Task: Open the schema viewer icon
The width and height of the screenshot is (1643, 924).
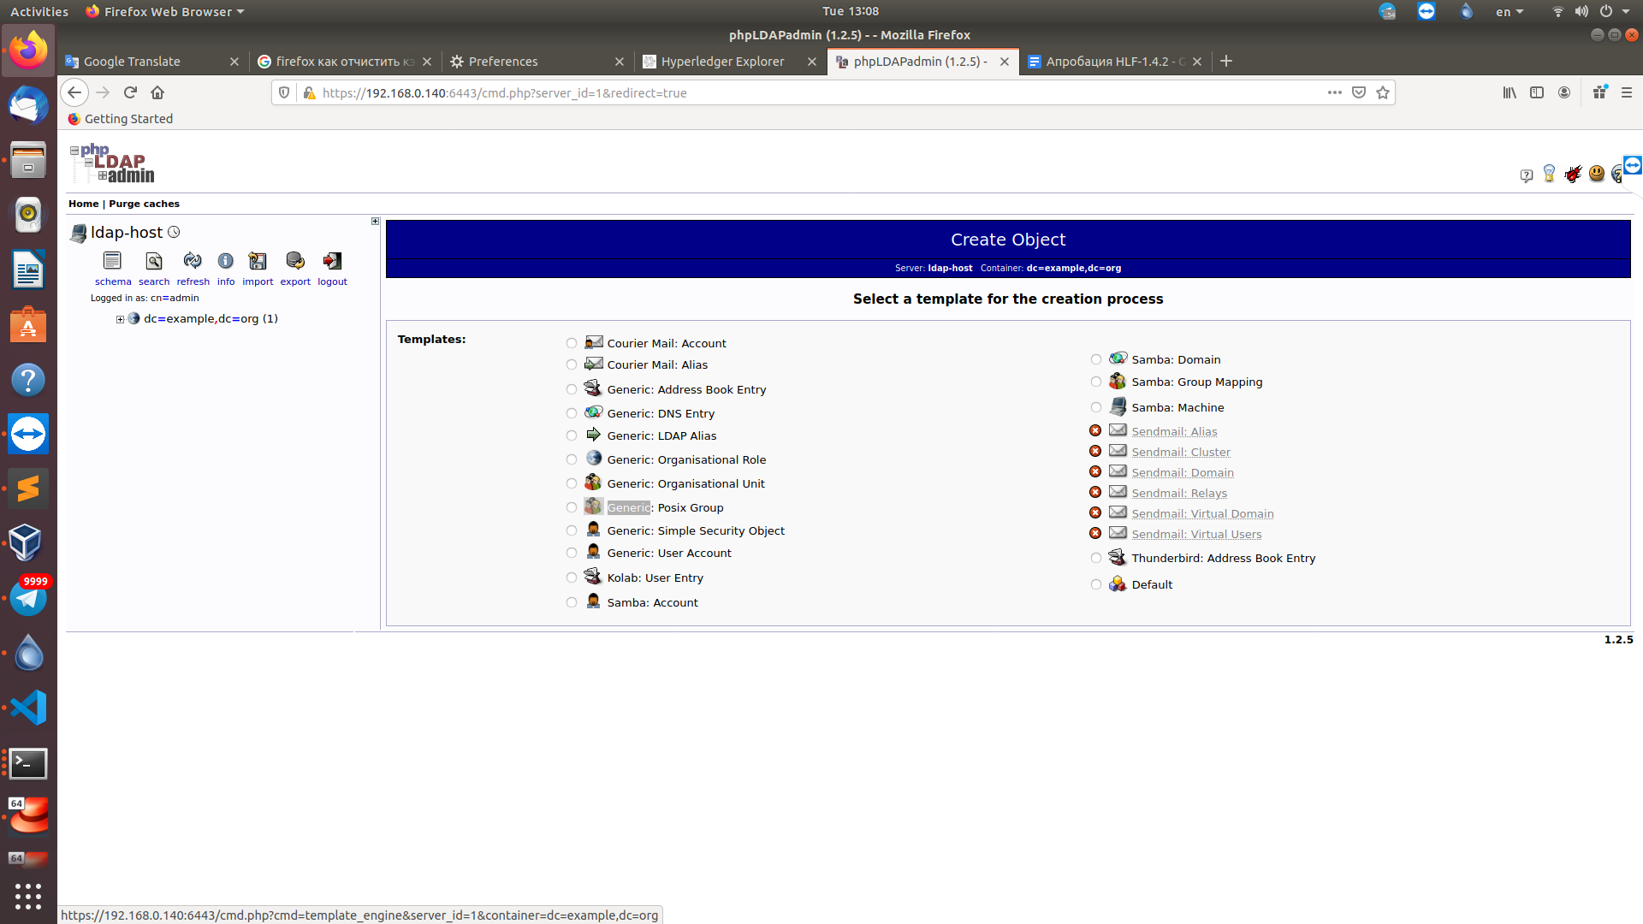Action: point(112,261)
